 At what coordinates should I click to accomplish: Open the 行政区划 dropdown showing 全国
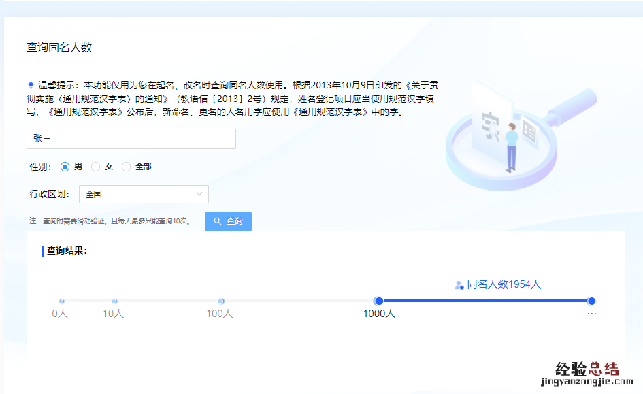144,194
